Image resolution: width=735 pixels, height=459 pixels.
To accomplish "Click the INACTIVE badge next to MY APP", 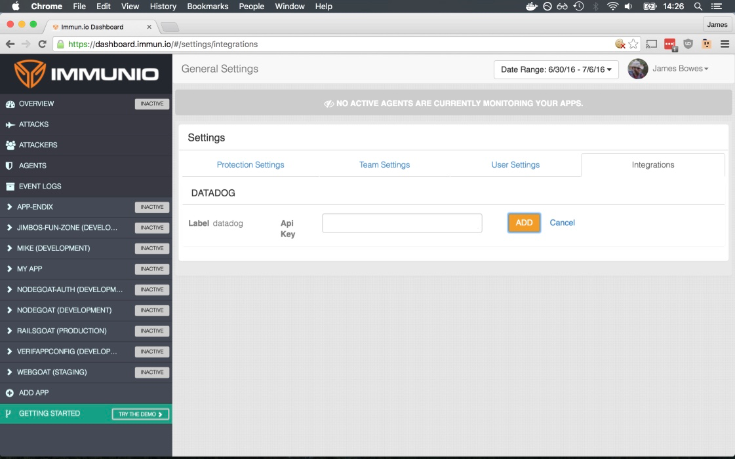I will point(151,268).
